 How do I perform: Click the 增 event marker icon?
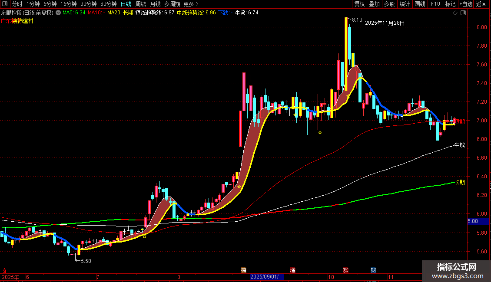pyautogui.click(x=292, y=270)
